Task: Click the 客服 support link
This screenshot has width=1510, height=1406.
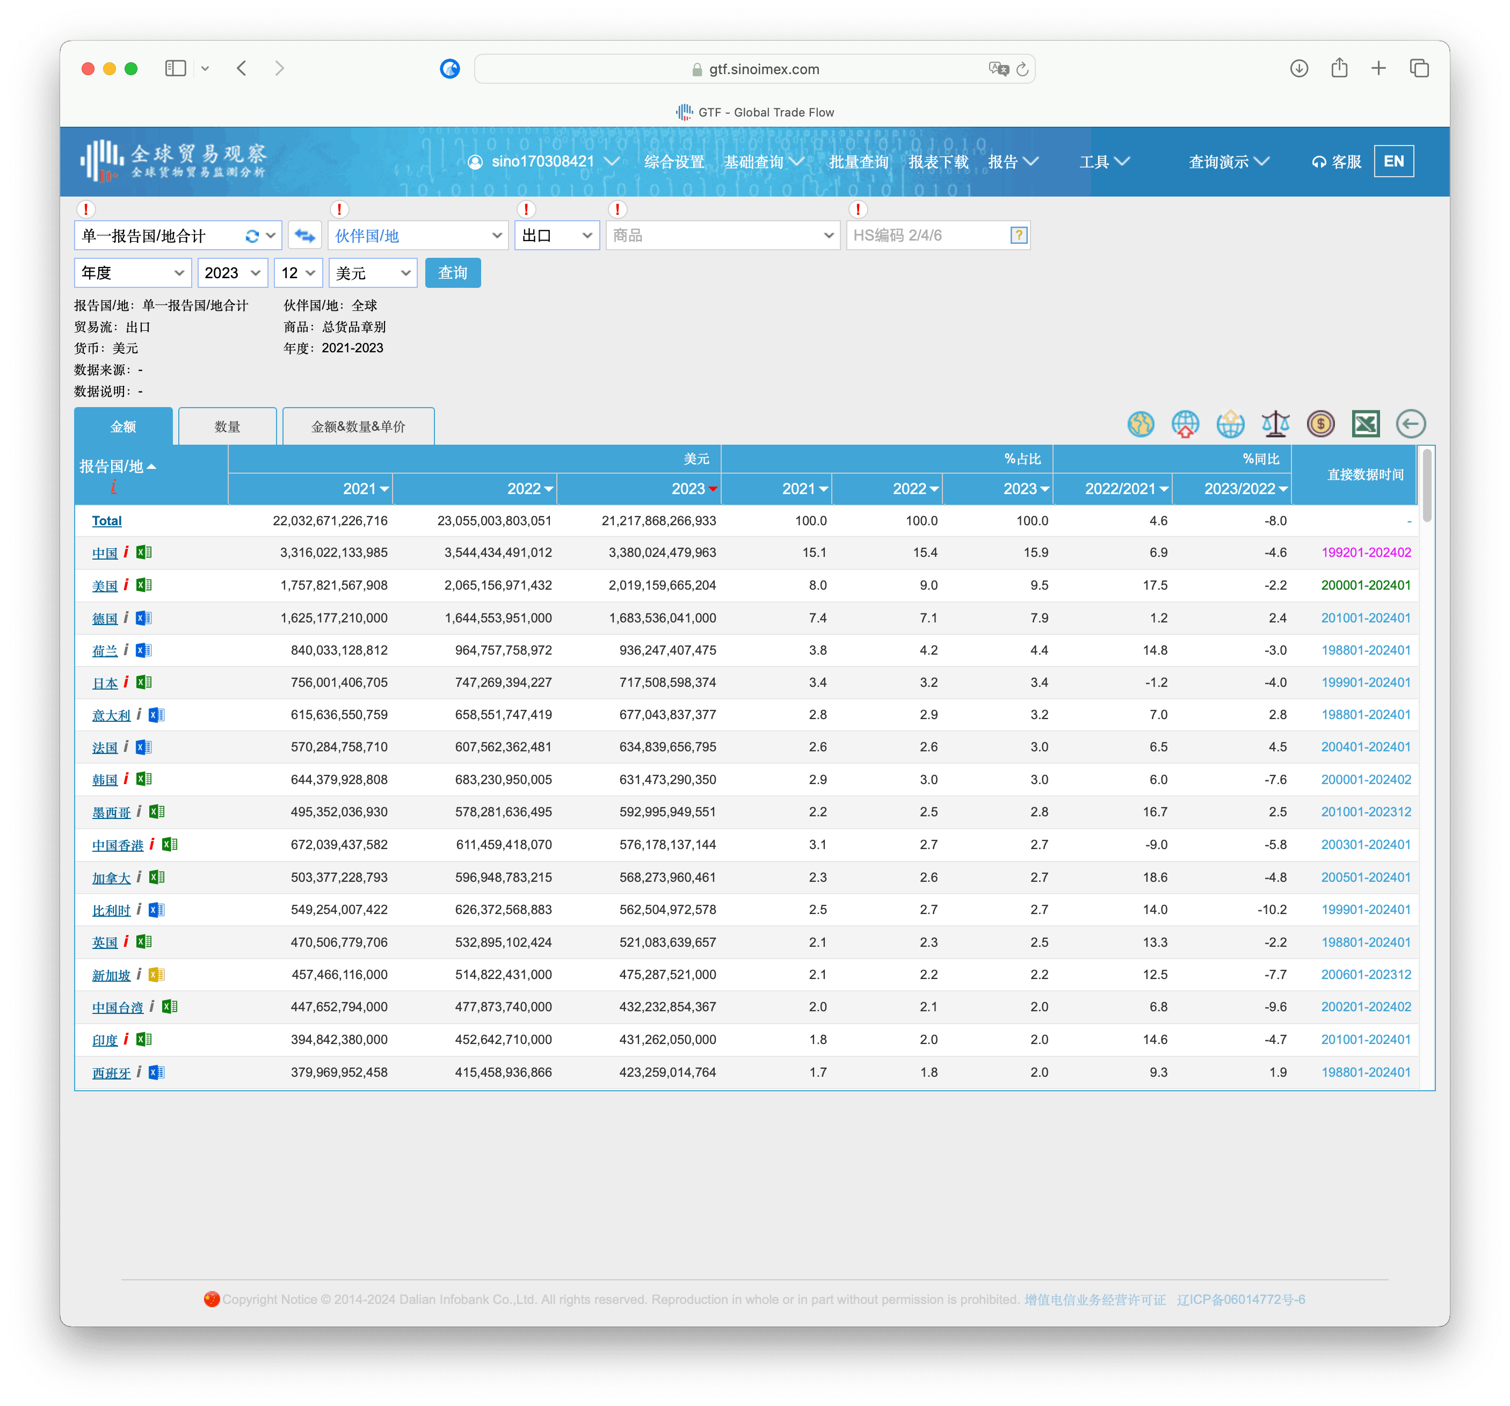Action: [x=1336, y=162]
